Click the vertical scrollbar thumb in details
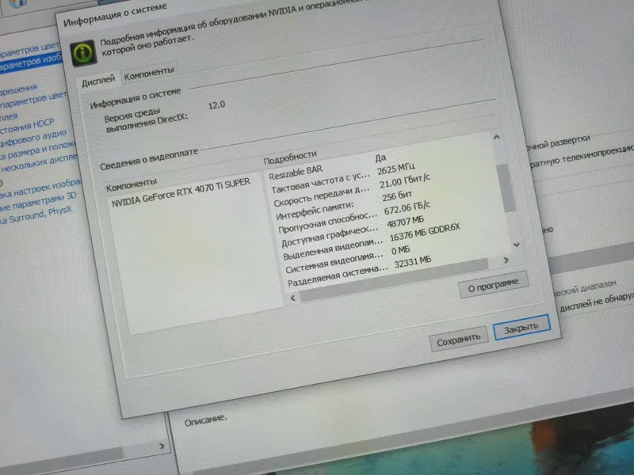This screenshot has height=475, width=634. pos(506,188)
